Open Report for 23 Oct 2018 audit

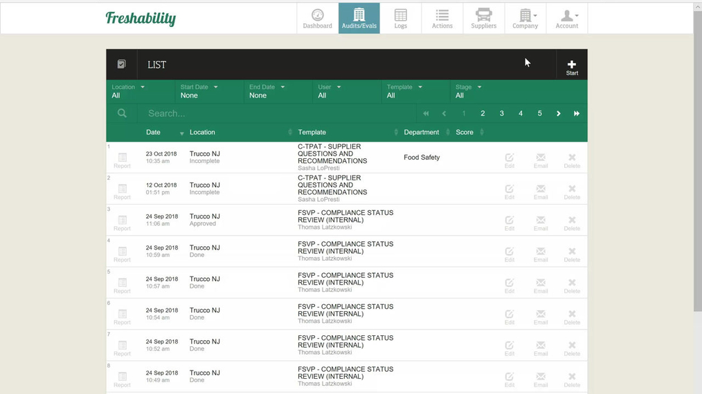[x=122, y=160]
